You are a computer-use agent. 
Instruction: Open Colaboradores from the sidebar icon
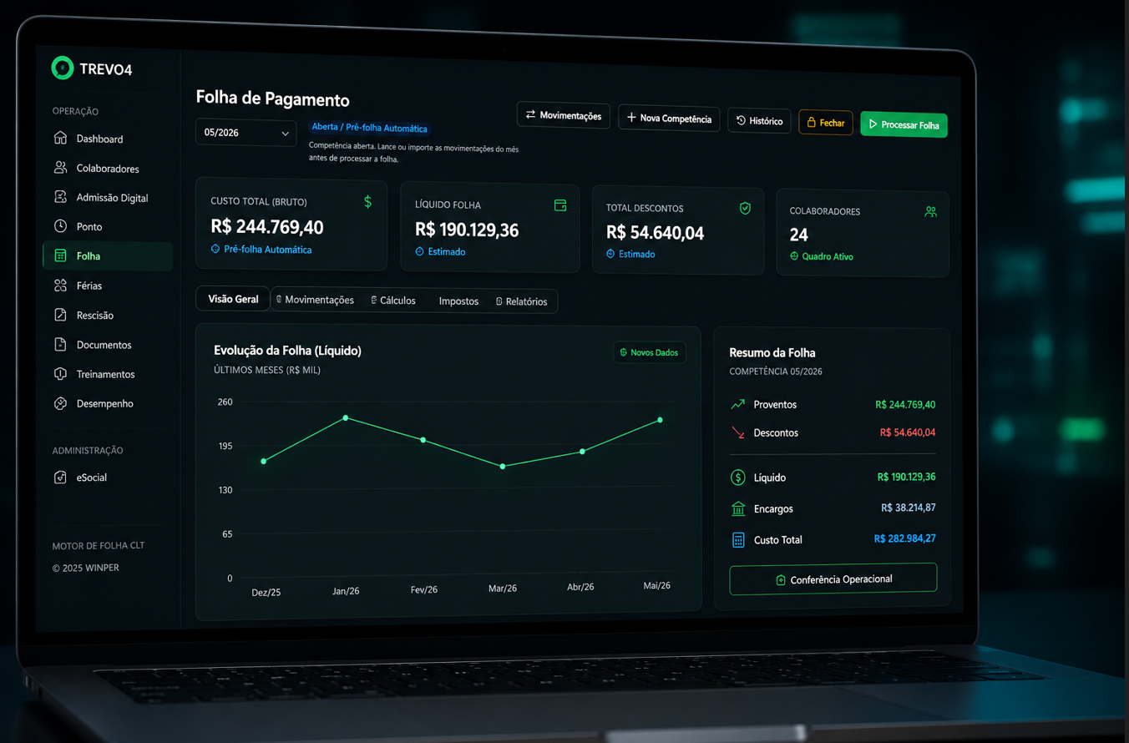61,168
